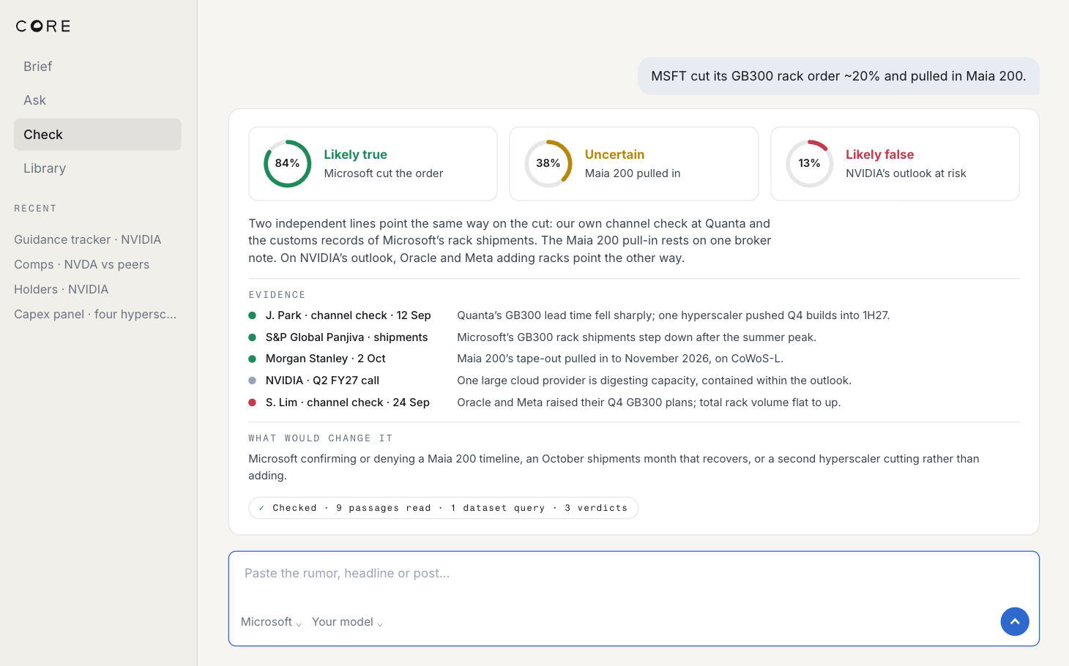
Task: Select the Check section
Action: coord(97,135)
